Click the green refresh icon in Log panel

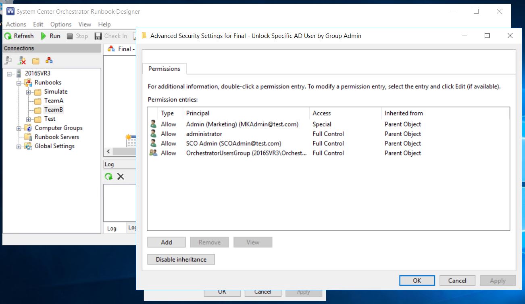tap(108, 176)
